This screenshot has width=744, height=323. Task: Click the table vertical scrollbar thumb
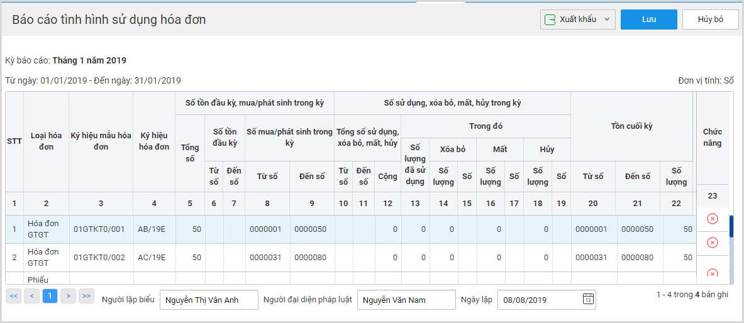(x=731, y=226)
